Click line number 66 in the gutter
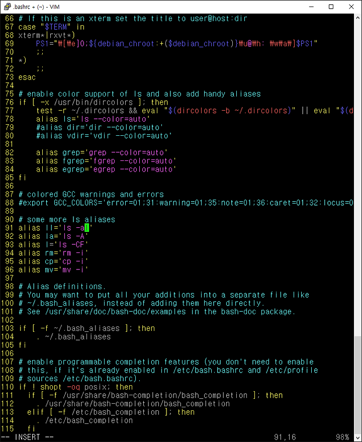Viewport: 362px width, 442px height. tap(10, 19)
